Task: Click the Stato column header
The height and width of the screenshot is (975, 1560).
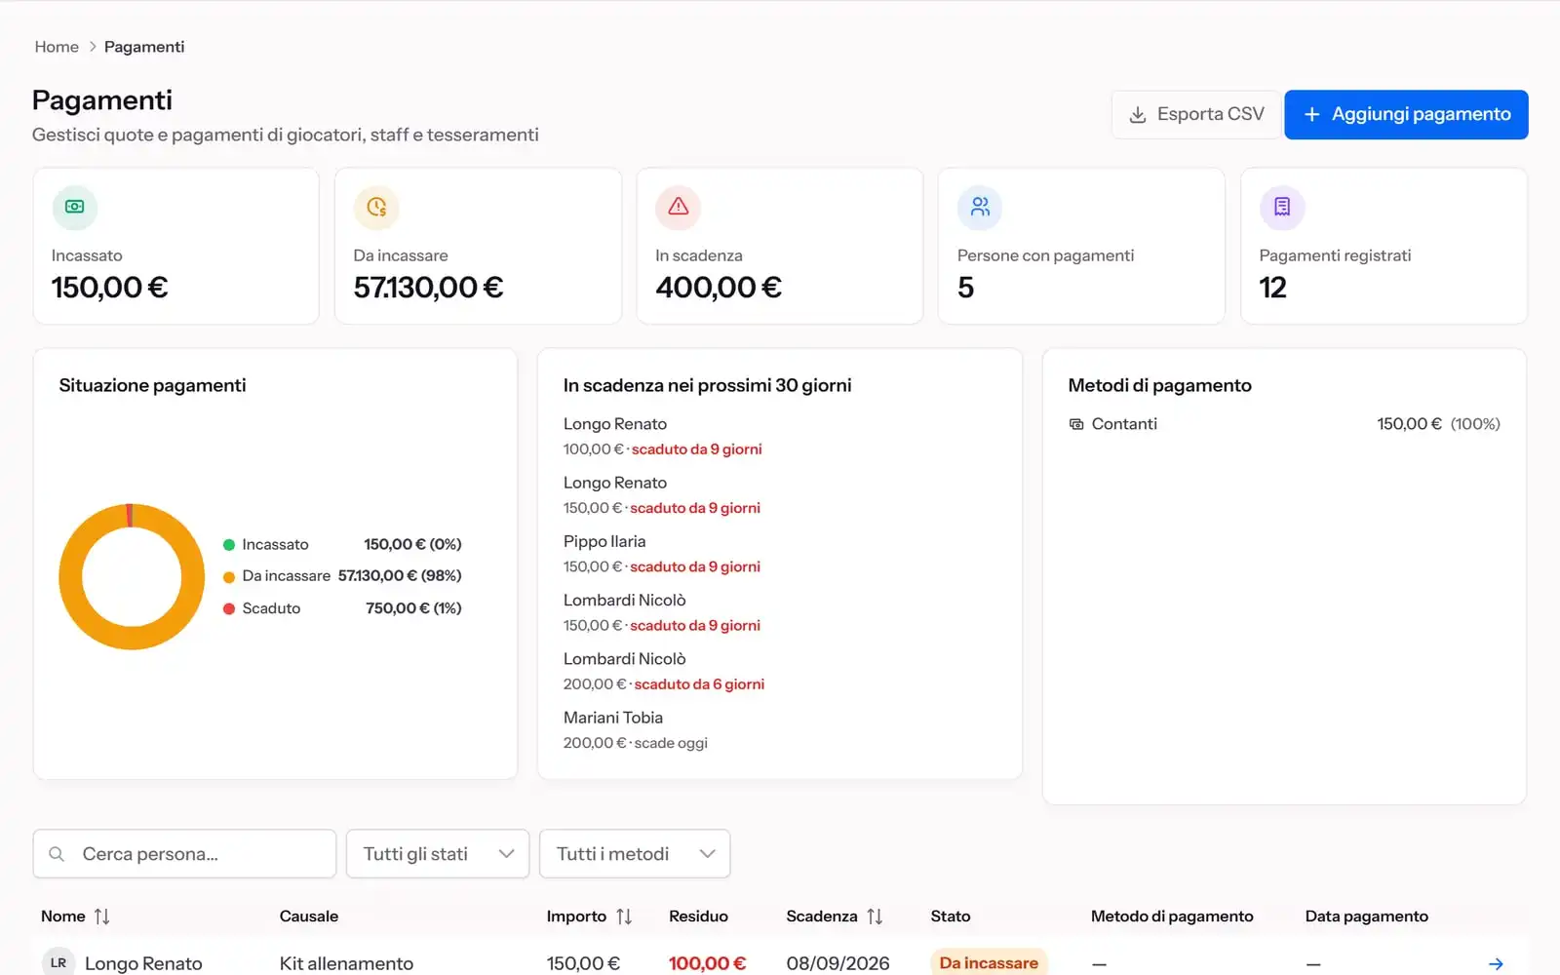Action: click(x=951, y=916)
